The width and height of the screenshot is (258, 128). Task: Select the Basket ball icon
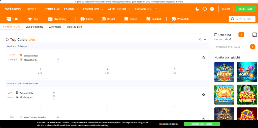coord(104,19)
